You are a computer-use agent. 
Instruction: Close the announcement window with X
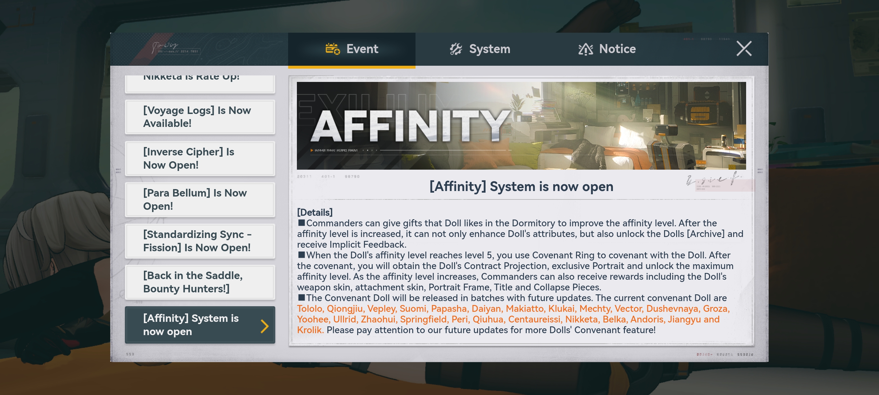coord(744,48)
